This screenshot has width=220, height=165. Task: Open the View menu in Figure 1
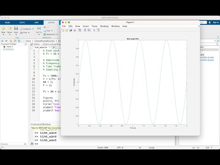click(x=77, y=26)
